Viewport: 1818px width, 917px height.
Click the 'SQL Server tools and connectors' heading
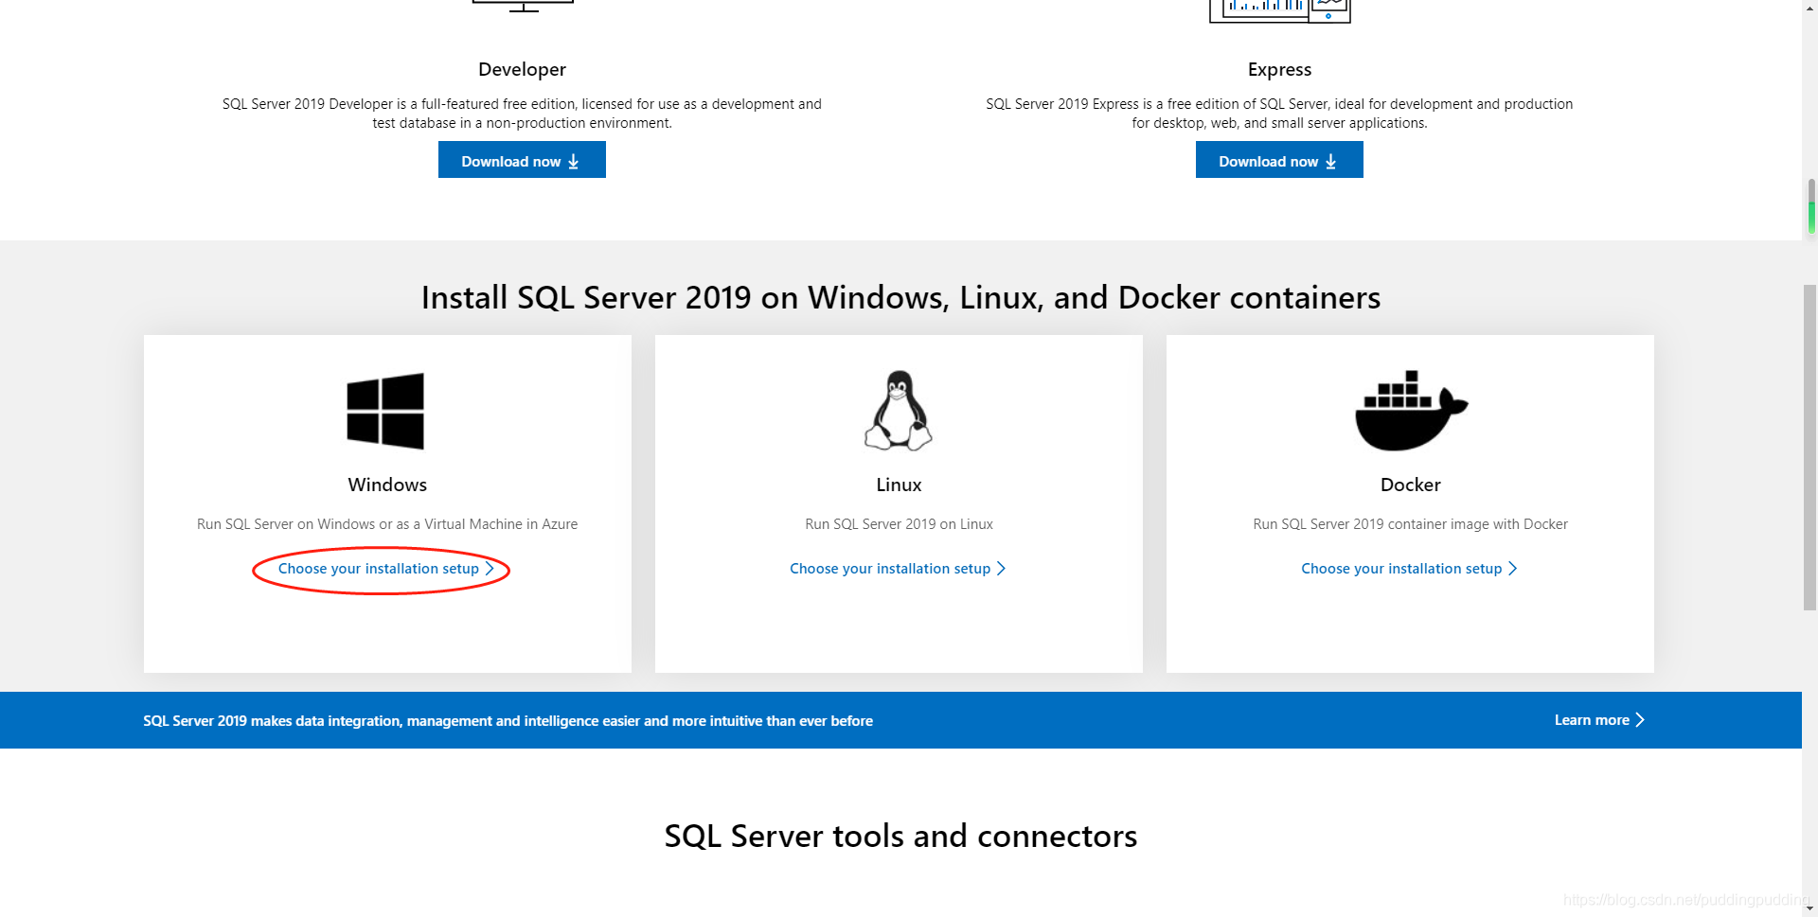(x=900, y=837)
